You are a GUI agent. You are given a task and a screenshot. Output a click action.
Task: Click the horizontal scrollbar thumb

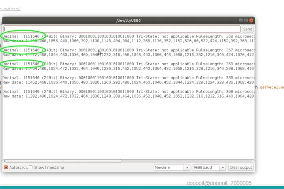[63, 161]
